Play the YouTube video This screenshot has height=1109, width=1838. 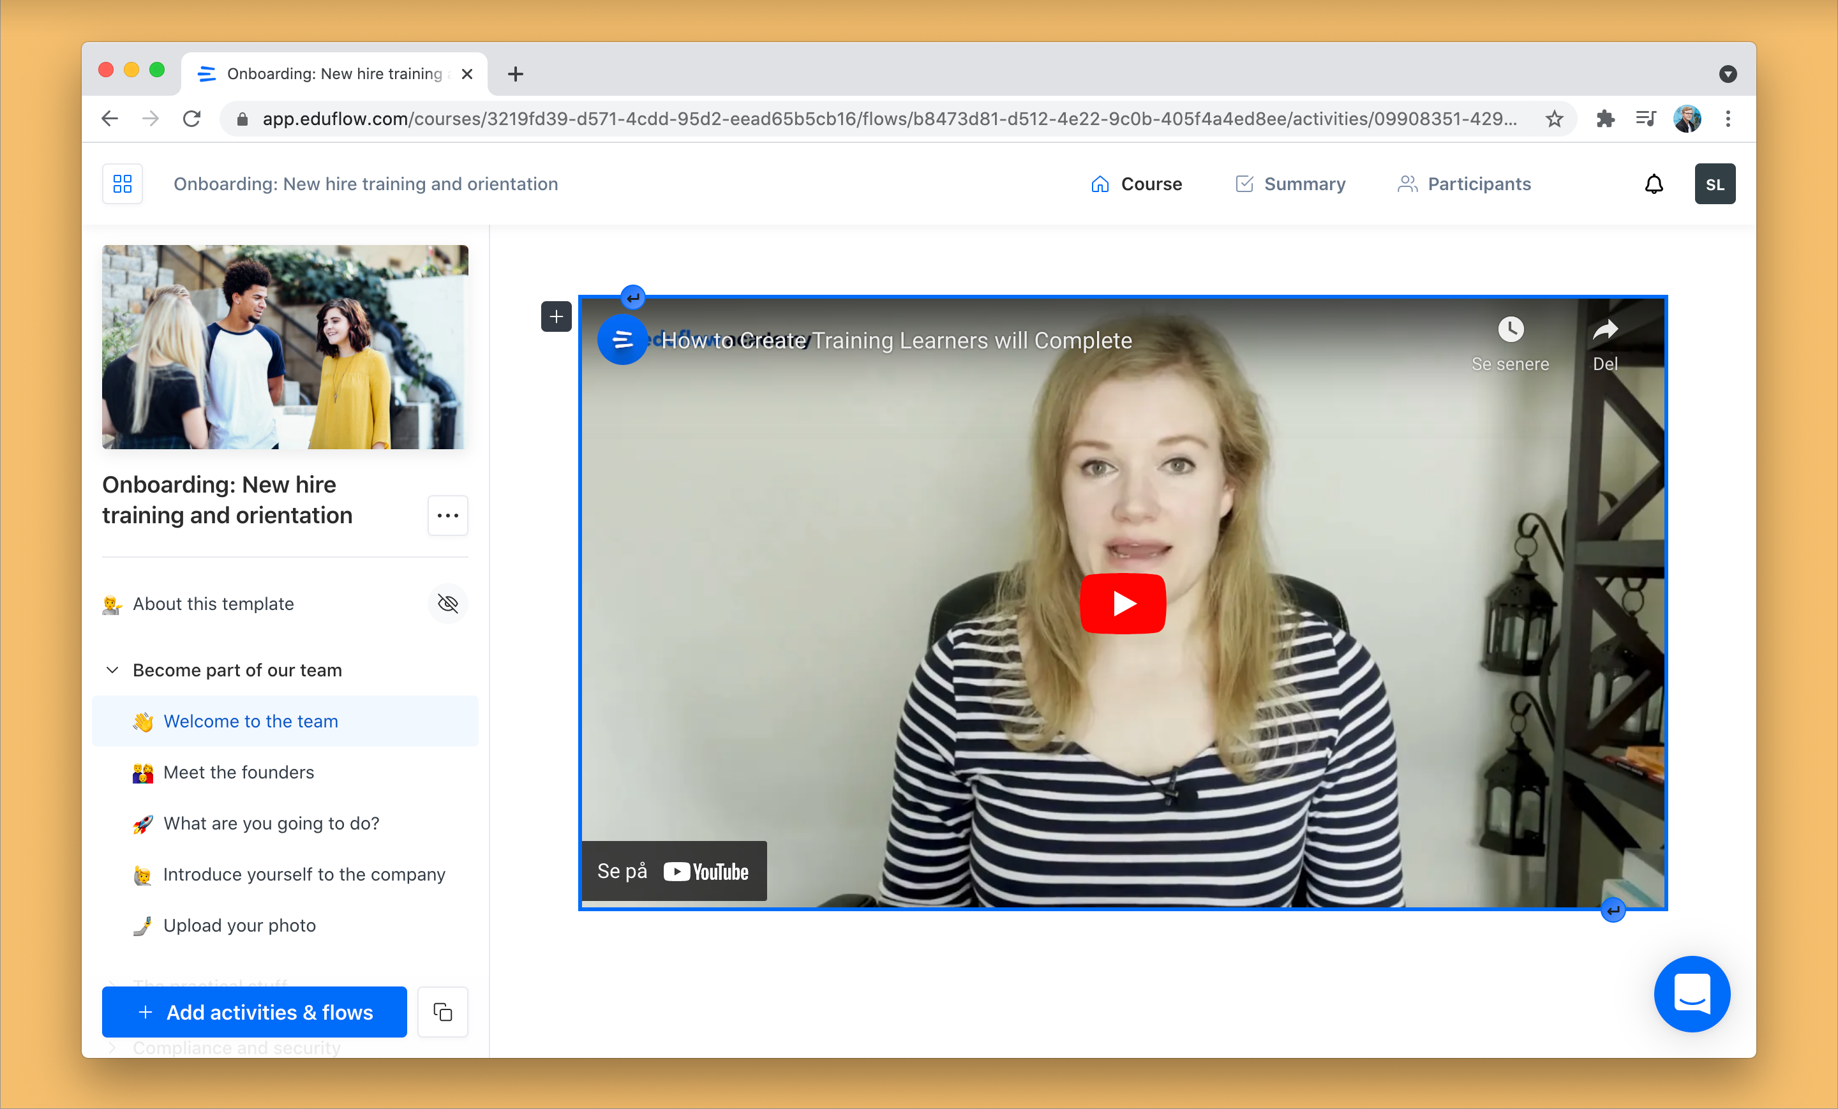coord(1123,604)
